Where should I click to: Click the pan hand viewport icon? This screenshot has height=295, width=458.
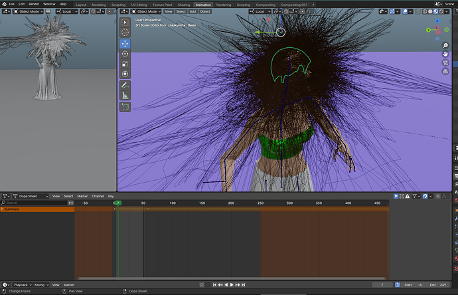(x=445, y=54)
